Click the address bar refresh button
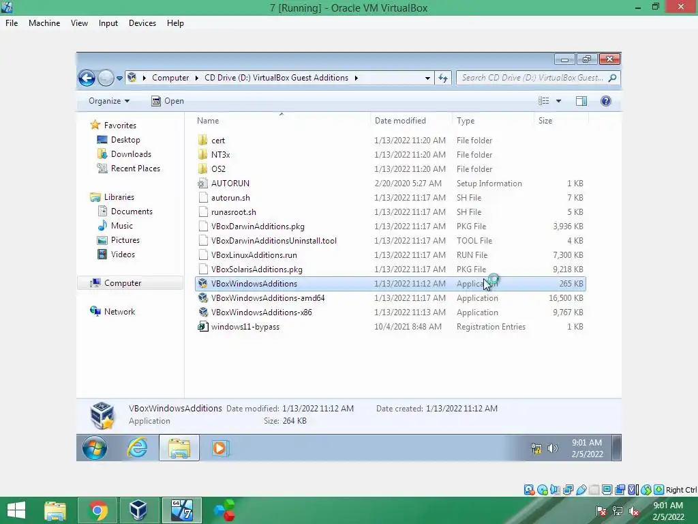This screenshot has width=698, height=524. 443,78
